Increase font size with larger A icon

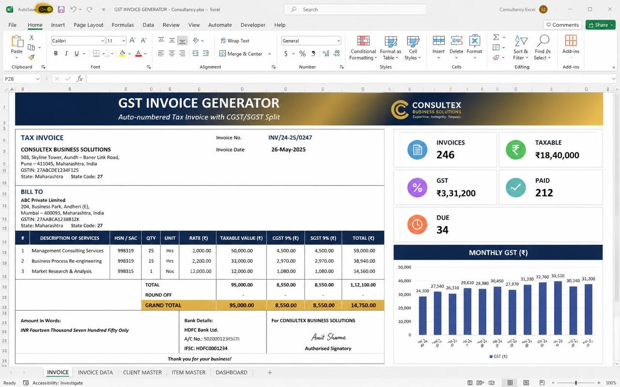pos(132,41)
